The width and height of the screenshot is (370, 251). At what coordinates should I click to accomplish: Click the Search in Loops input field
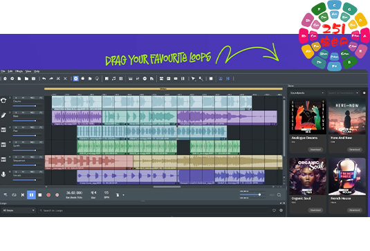[154, 210]
